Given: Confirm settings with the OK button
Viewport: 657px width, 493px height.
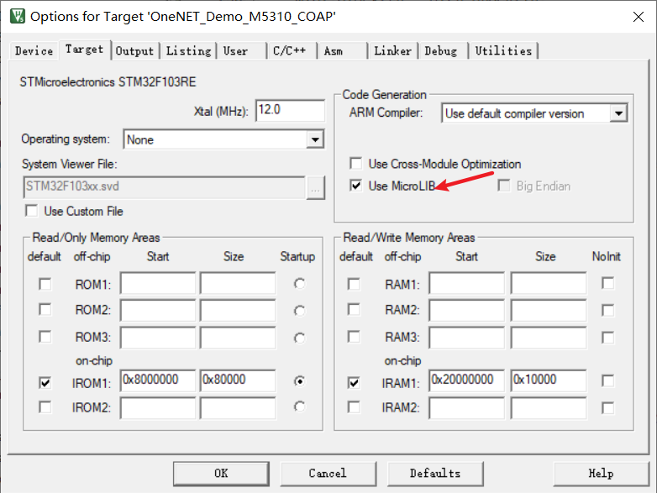Looking at the screenshot, I should click(221, 474).
